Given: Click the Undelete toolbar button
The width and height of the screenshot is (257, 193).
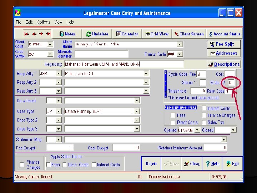Looking at the screenshot, I should [97, 34].
